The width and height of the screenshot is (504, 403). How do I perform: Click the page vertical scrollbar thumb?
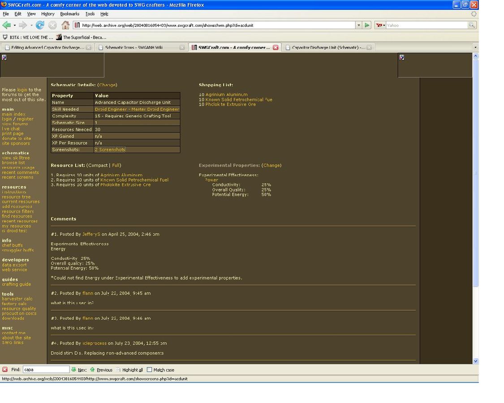pyautogui.click(x=475, y=172)
